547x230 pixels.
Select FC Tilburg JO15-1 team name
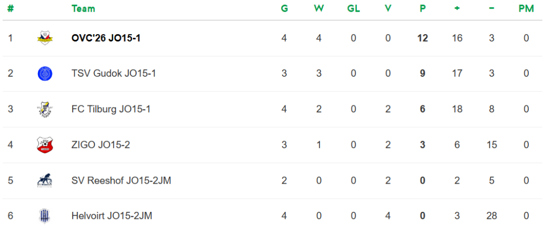pos(111,109)
